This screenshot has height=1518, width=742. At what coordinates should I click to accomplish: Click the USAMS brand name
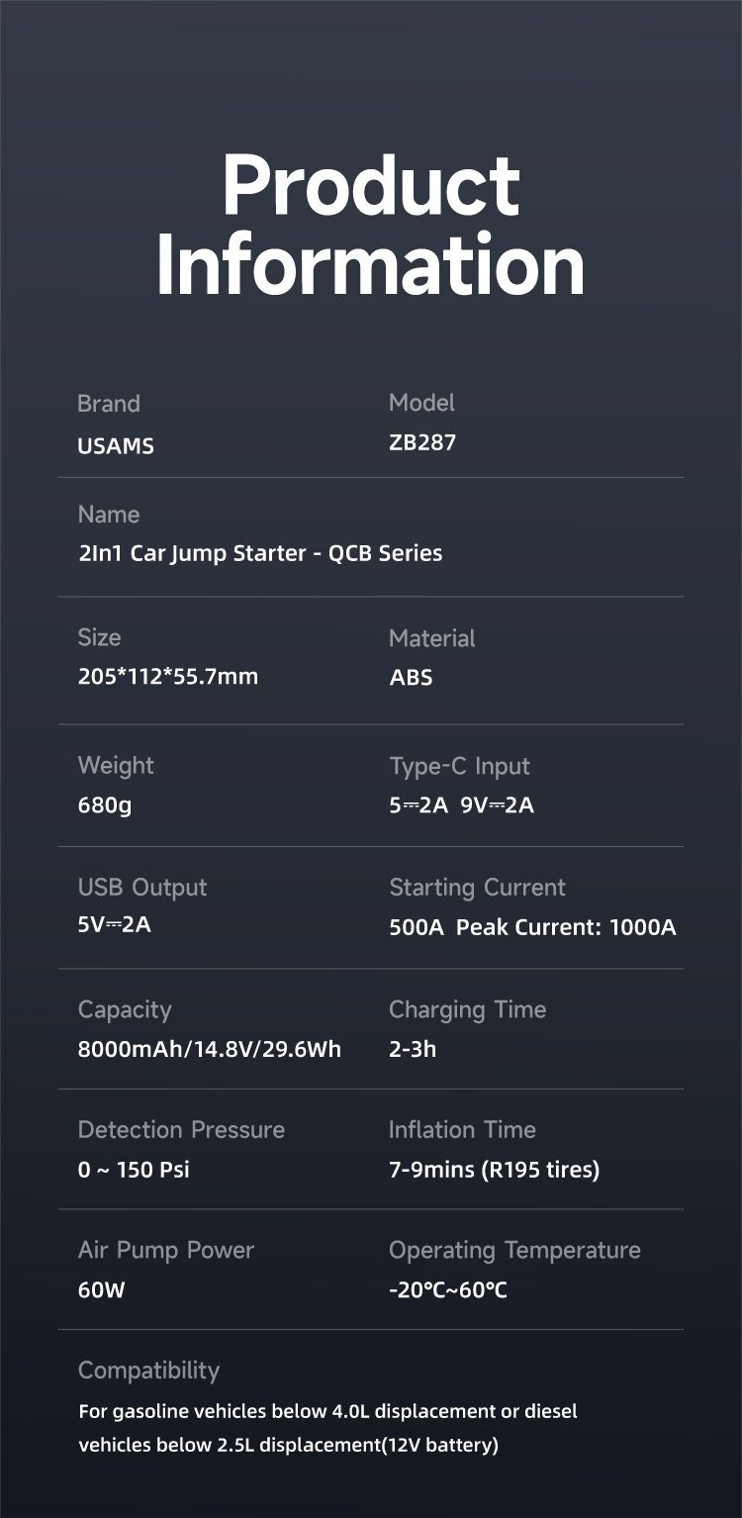pos(116,445)
